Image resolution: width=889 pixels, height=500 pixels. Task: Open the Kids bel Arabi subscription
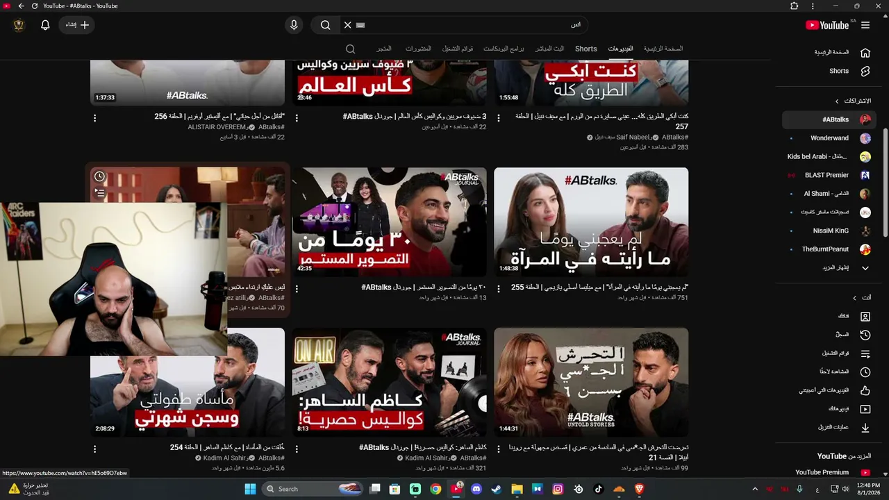(829, 156)
